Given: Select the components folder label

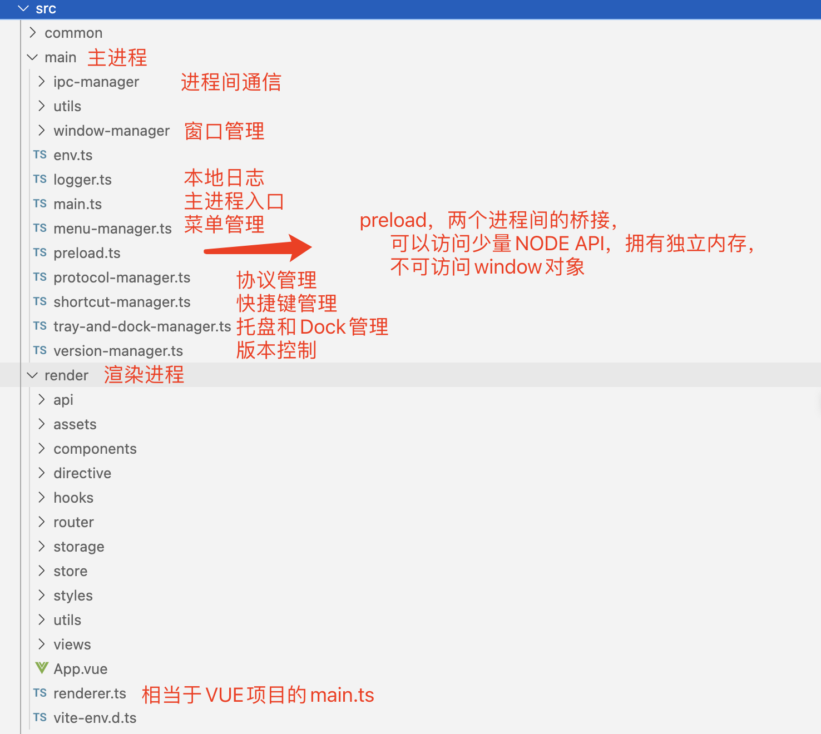Looking at the screenshot, I should [x=95, y=449].
